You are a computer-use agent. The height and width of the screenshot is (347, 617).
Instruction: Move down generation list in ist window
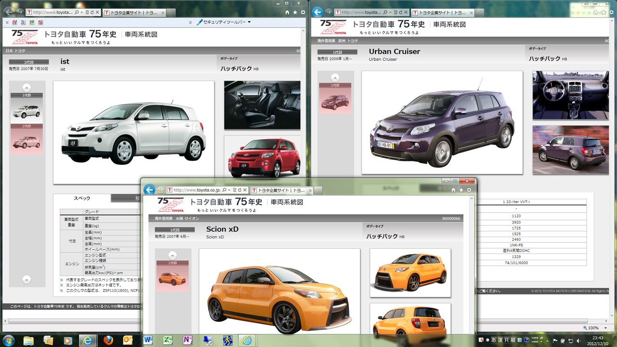(x=27, y=280)
